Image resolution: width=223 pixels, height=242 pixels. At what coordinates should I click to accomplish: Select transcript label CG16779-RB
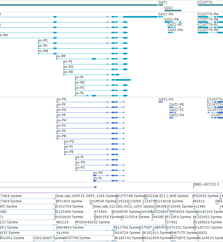pos(208,19)
